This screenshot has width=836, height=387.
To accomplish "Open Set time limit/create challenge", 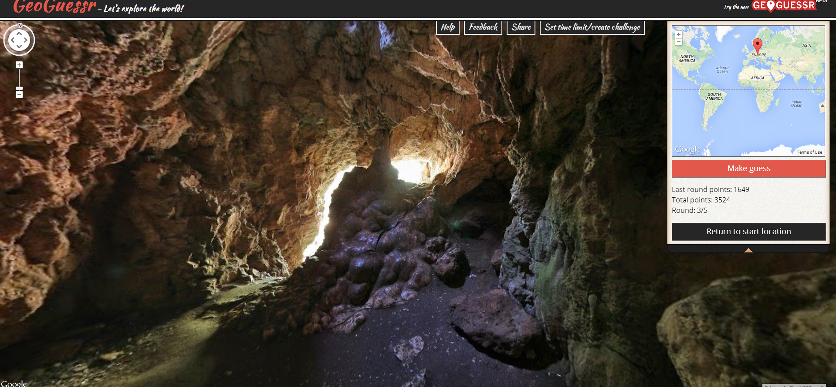I will (x=592, y=27).
